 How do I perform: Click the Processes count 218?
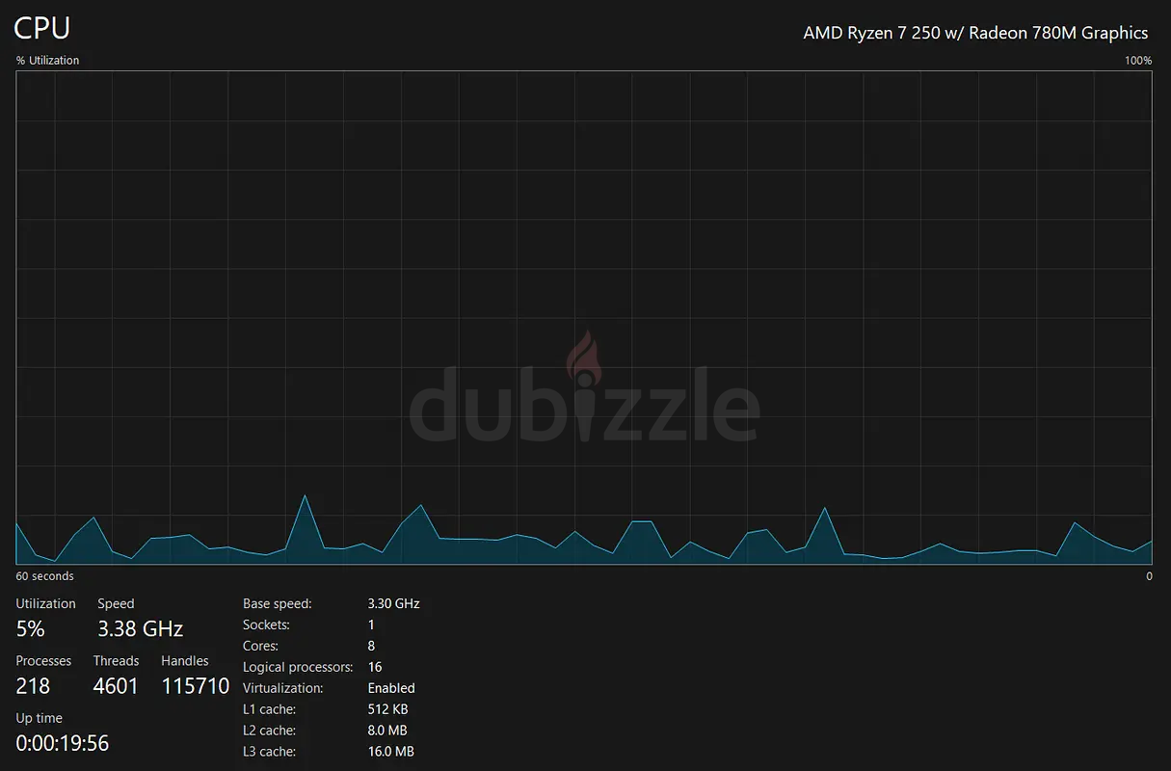[x=33, y=686]
